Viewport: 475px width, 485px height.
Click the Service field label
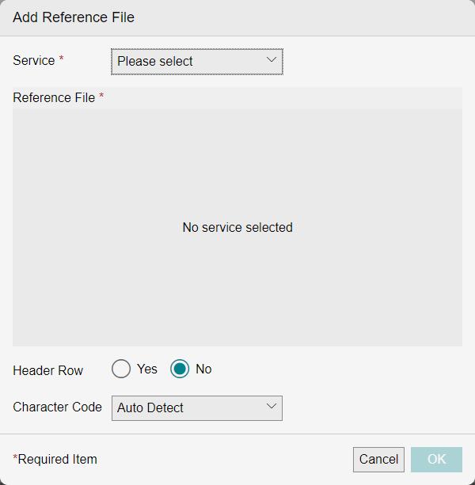point(34,60)
